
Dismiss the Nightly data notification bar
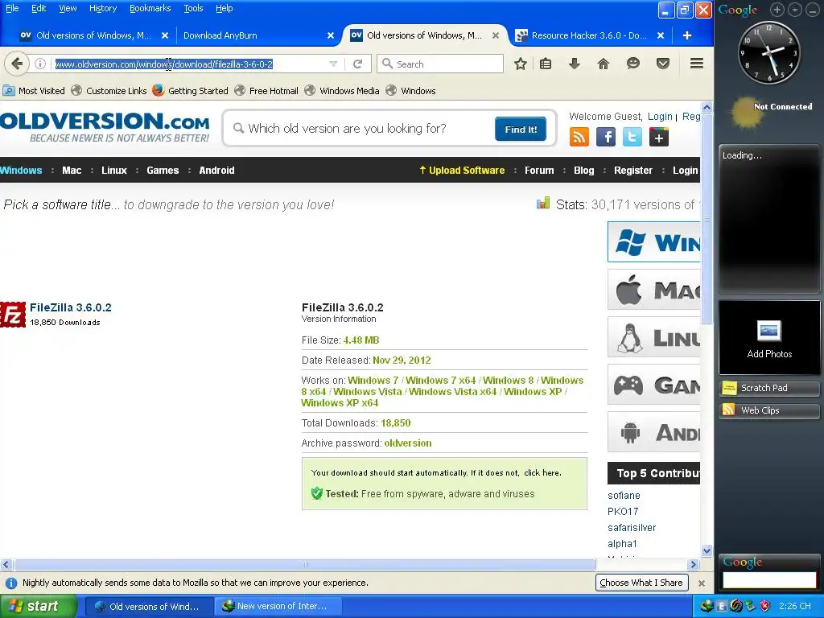702,583
